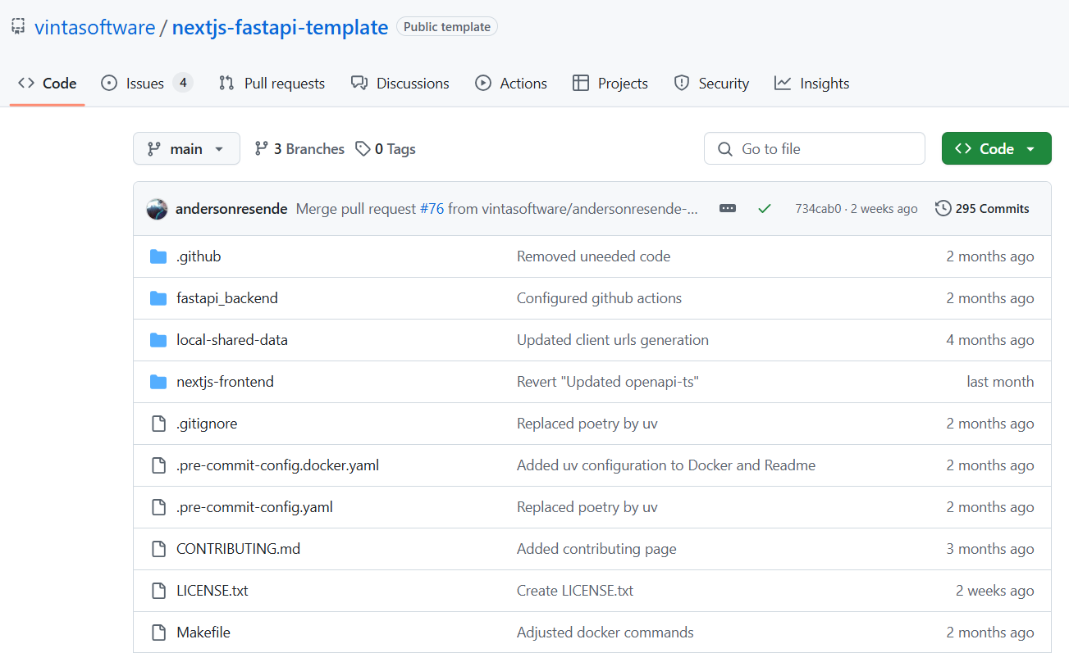Click the Insights graph icon
The image size is (1069, 653).
[x=783, y=84]
